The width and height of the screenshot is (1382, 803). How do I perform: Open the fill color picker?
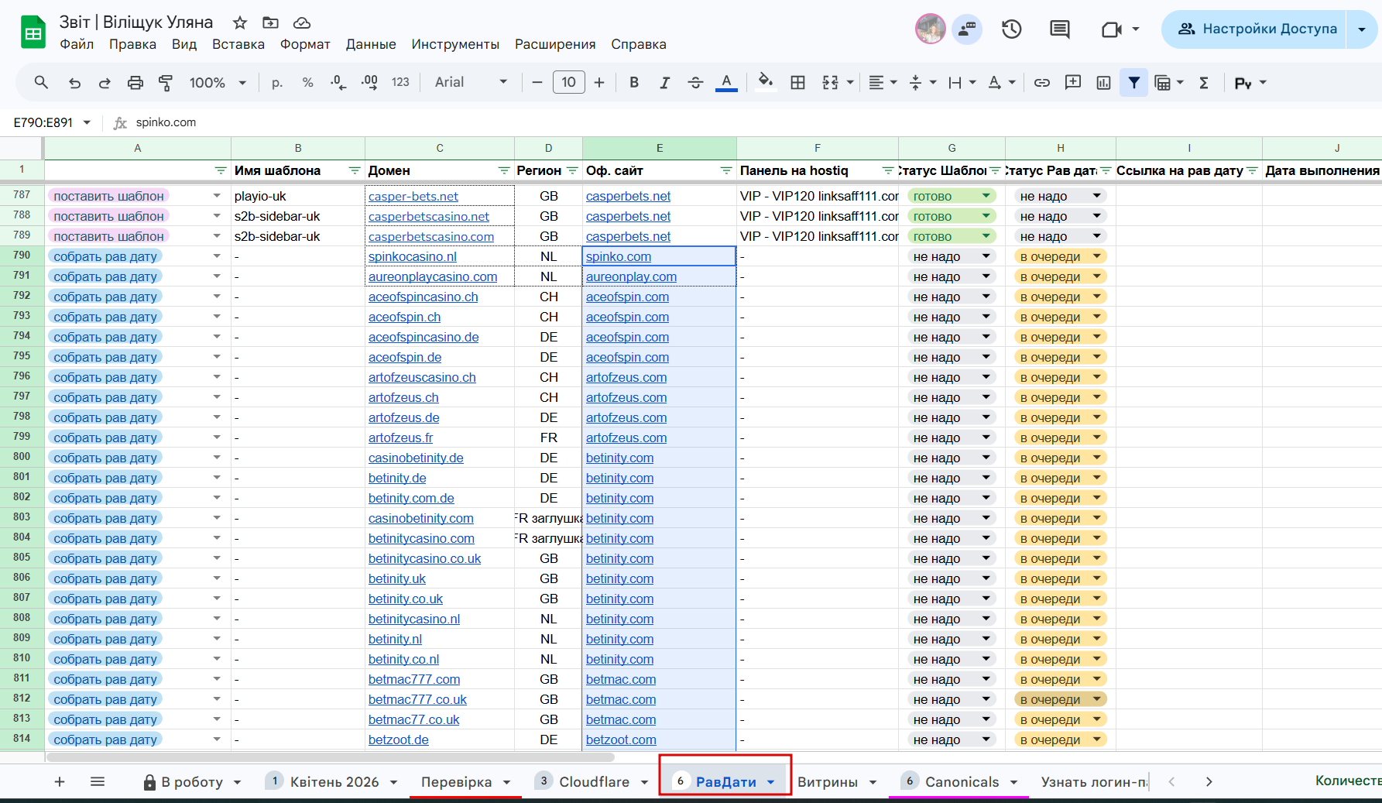[765, 83]
